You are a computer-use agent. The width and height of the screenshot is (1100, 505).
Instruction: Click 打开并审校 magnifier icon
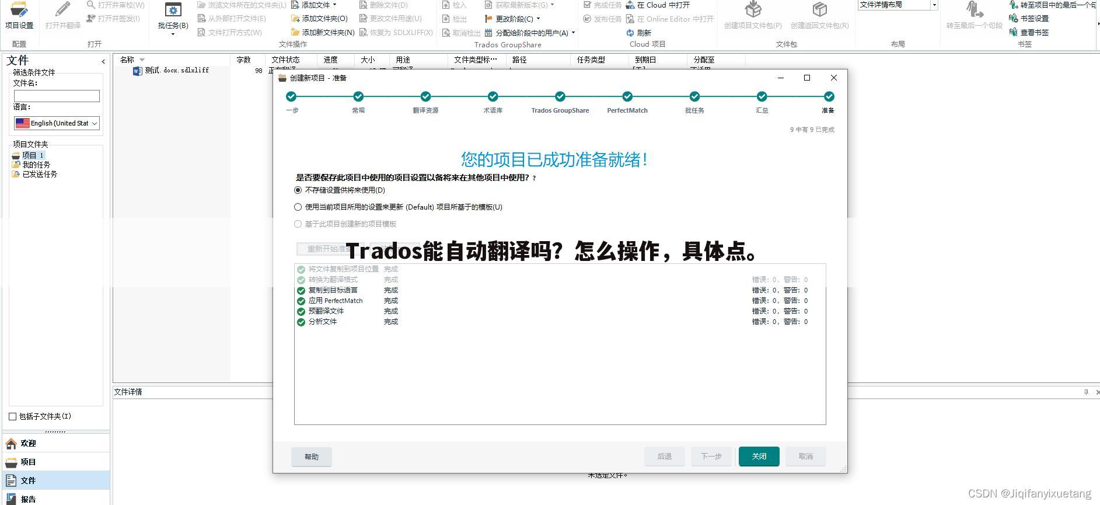(x=91, y=5)
